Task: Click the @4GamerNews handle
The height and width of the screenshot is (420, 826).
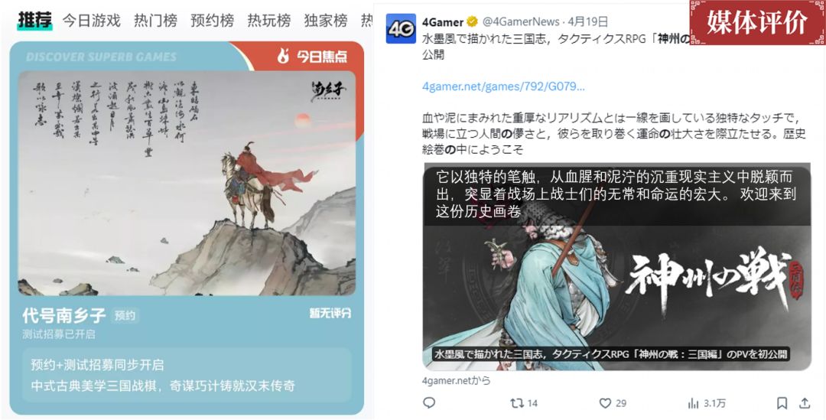Action: (521, 21)
